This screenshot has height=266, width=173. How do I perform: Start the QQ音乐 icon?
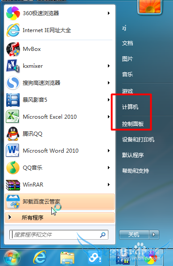click(x=13, y=168)
